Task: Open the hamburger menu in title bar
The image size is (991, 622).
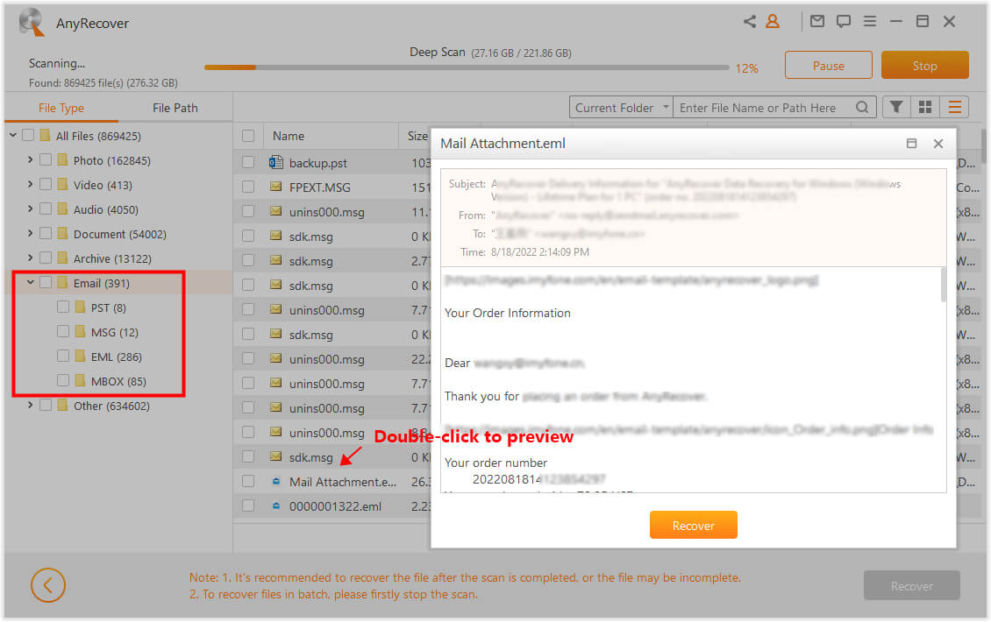Action: [x=869, y=22]
